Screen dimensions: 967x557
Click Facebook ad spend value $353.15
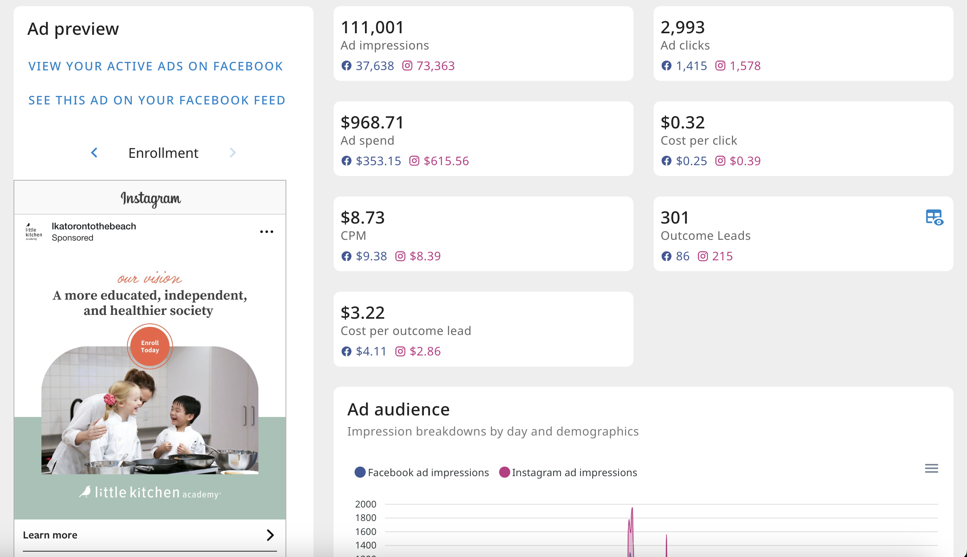(379, 161)
